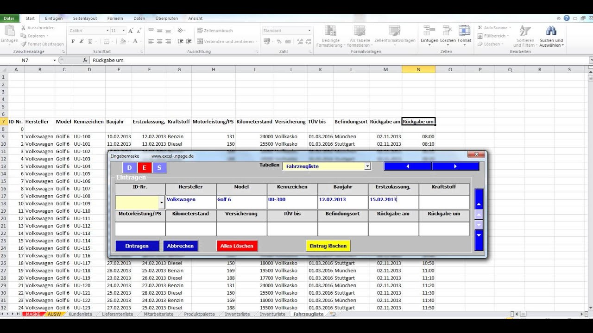Viewport: 593px width, 333px height.
Task: Toggle underline U formatting
Action: (90, 41)
